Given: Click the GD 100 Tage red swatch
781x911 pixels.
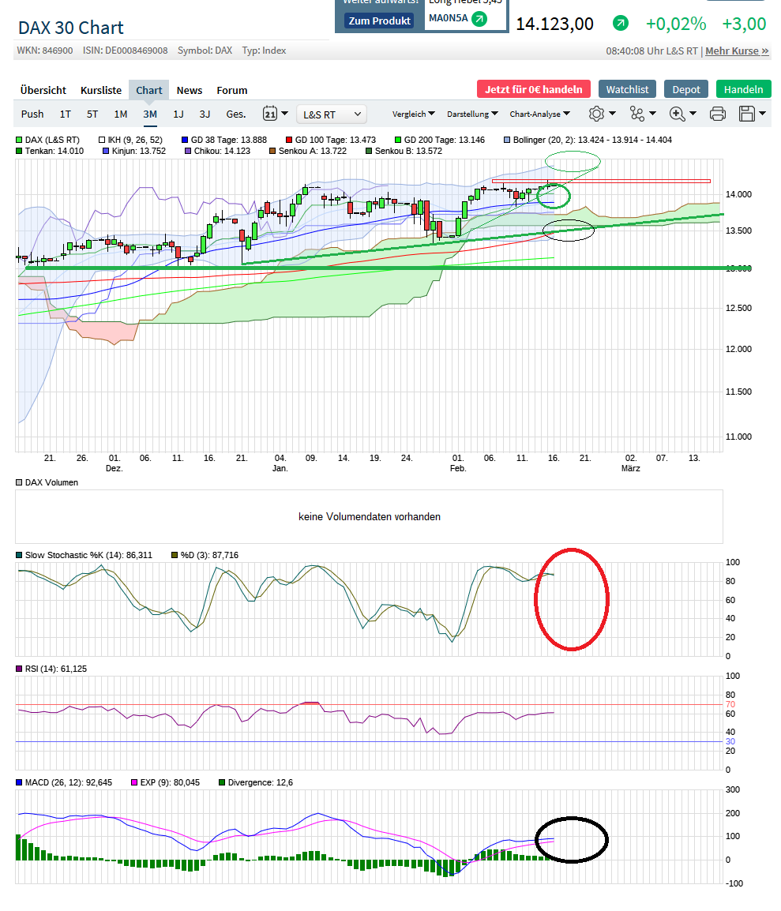Looking at the screenshot, I should click(289, 140).
